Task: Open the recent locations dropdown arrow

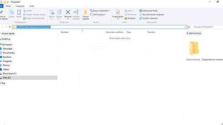Action: pos(6,27)
